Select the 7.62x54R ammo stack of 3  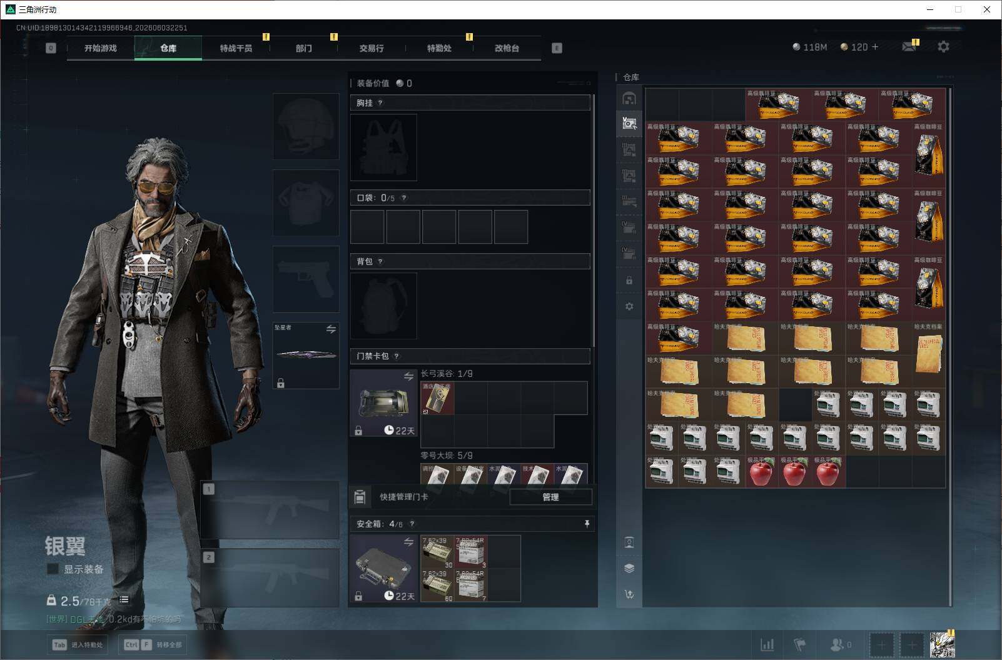tap(470, 552)
